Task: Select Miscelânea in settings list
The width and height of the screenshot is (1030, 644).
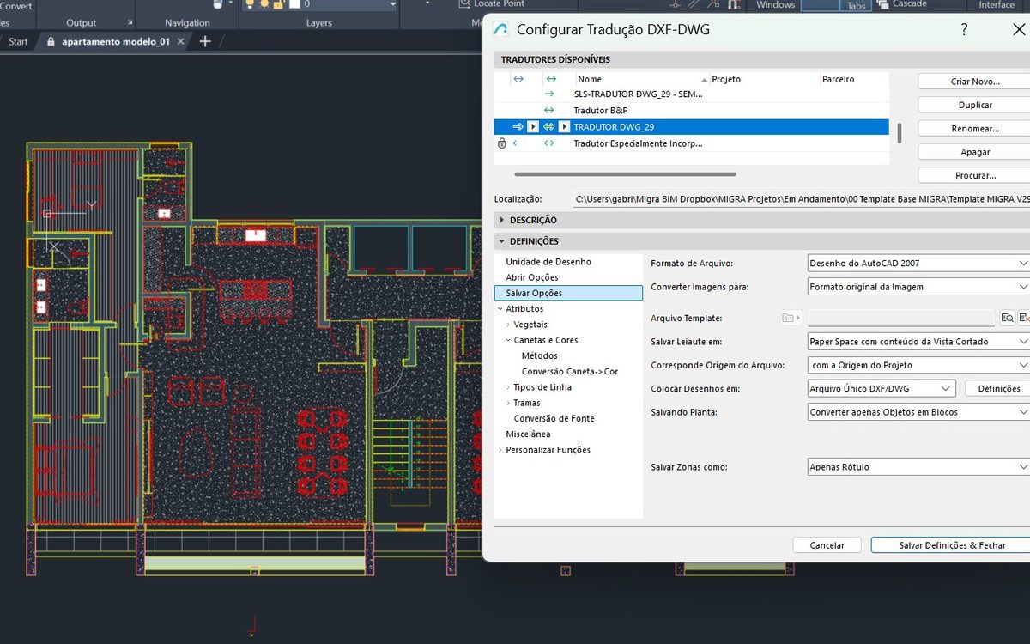Action: (x=528, y=434)
